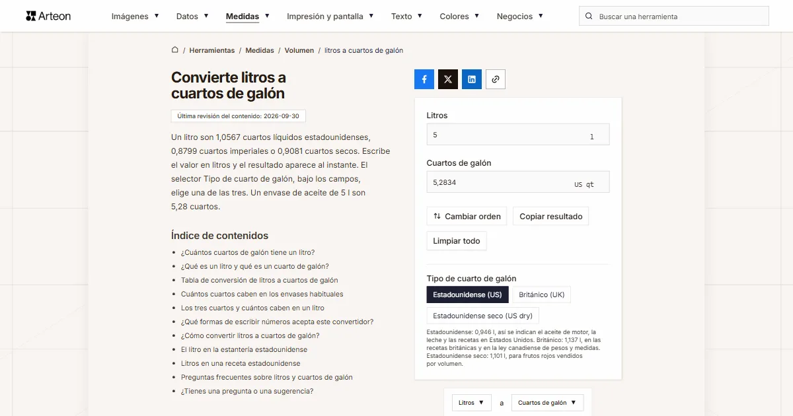
Task: Open the Herramientas breadcrumb
Action: pos(212,50)
